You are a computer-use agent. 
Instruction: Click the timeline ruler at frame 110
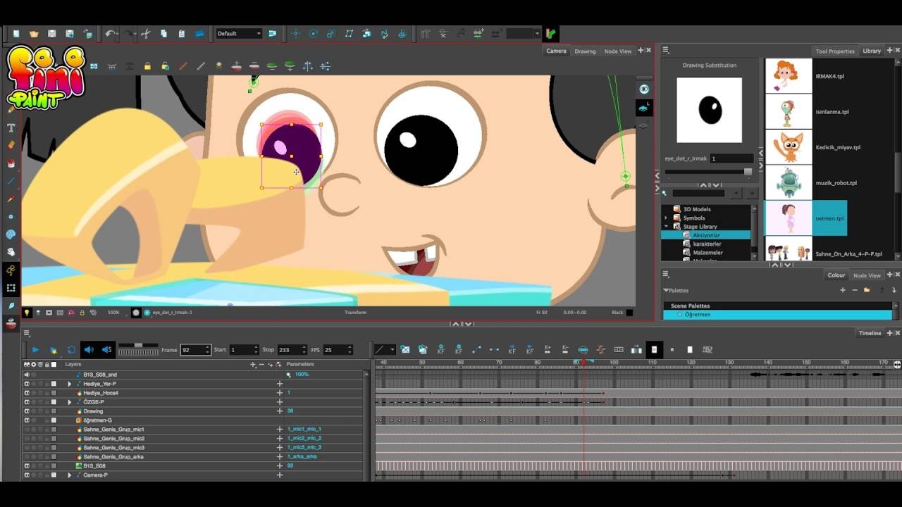653,364
